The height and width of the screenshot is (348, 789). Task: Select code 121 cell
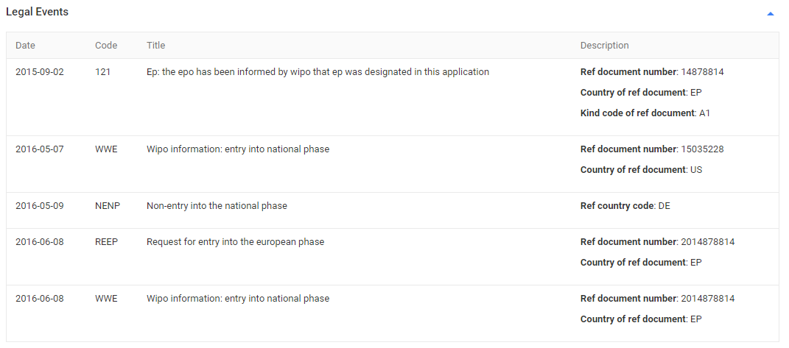[x=102, y=72]
